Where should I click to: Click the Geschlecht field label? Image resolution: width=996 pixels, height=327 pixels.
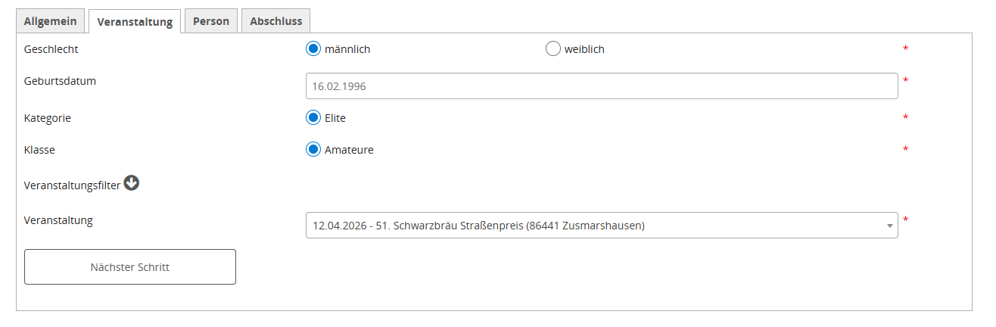[x=51, y=49]
